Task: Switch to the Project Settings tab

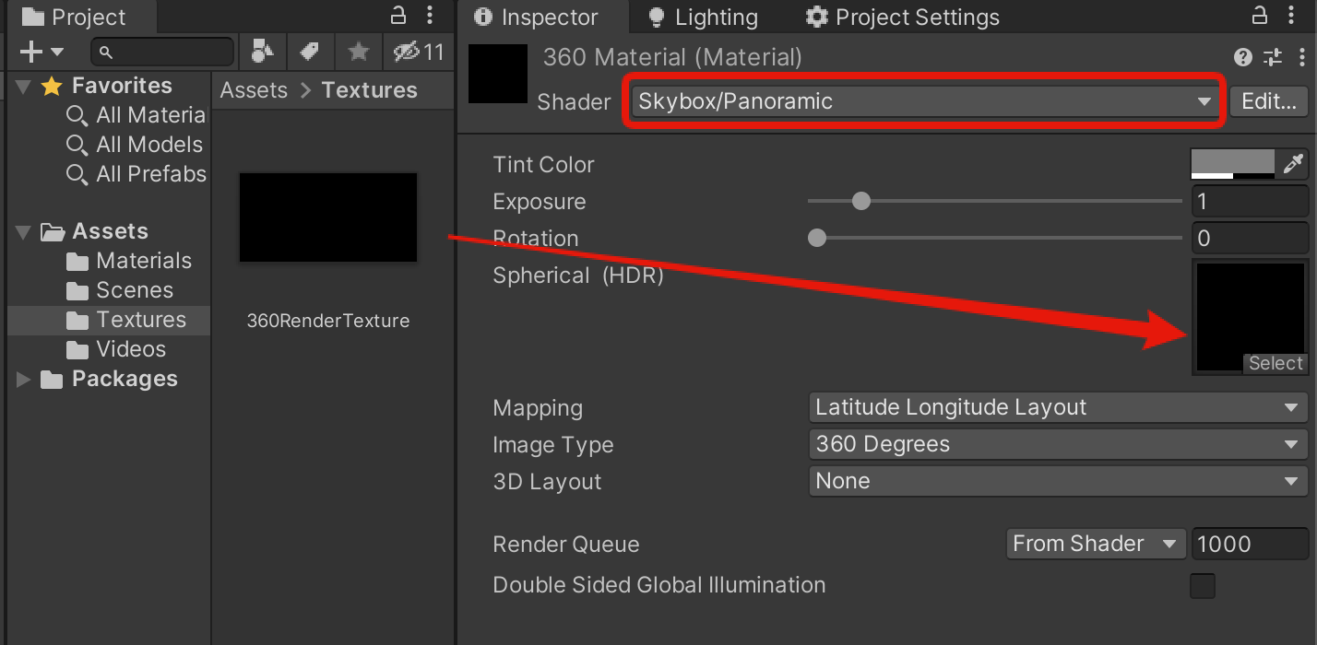Action: [x=903, y=18]
